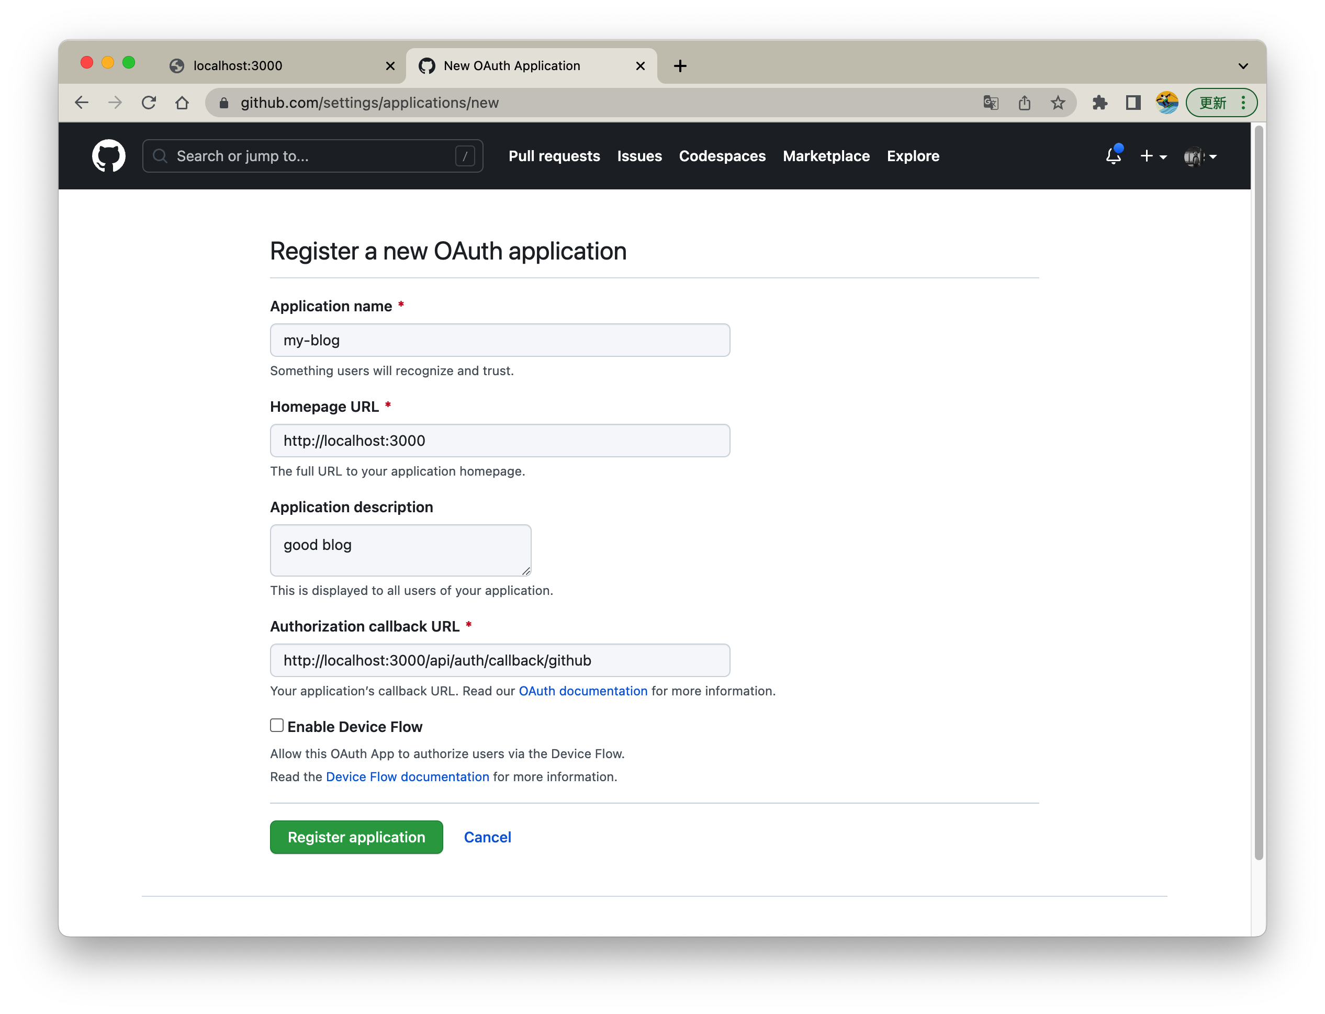Click the share page icon
1325x1014 pixels.
pos(1025,103)
